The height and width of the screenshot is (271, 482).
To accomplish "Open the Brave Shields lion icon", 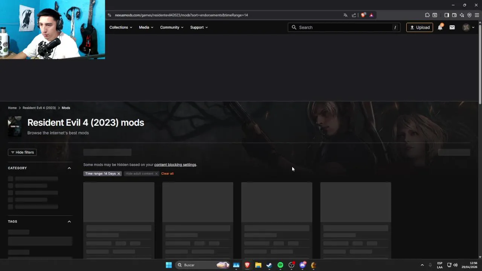I will (363, 15).
